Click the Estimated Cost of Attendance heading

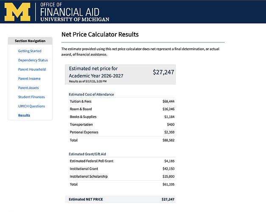pyautogui.click(x=91, y=94)
